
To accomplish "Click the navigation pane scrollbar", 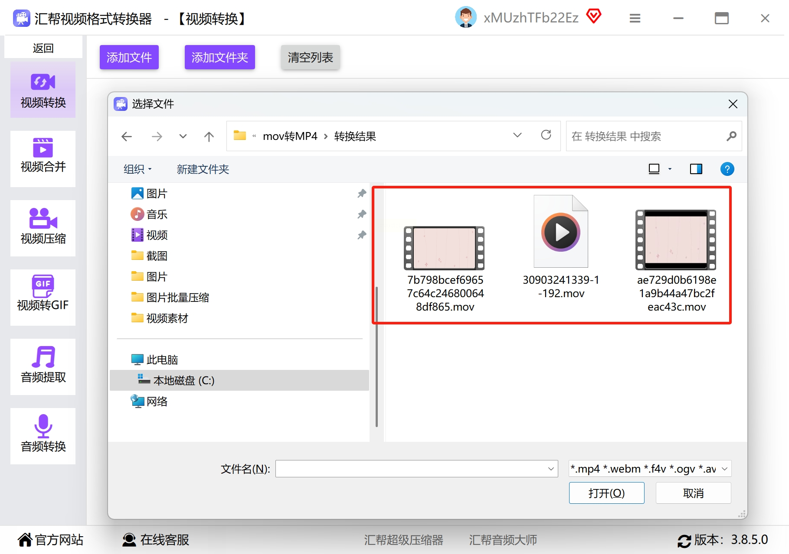I will pyautogui.click(x=376, y=356).
